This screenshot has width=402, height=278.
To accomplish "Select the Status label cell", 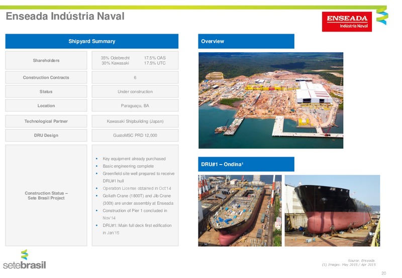I will point(46,91).
